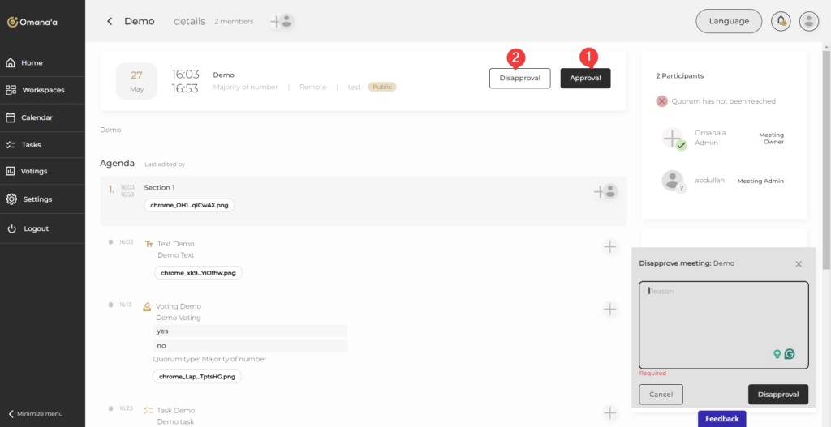Click Cancel in the disapprove dialog
831x427 pixels.
click(661, 395)
